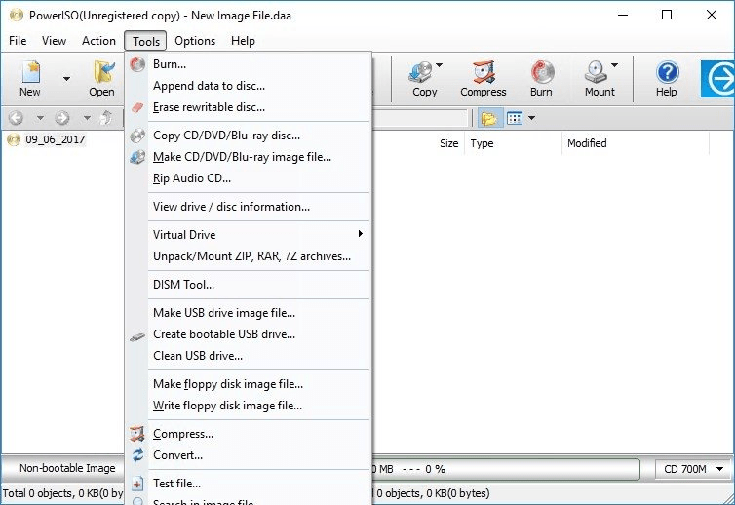The image size is (735, 505).
Task: Click the Mount drive toolbar icon
Action: pyautogui.click(x=599, y=78)
